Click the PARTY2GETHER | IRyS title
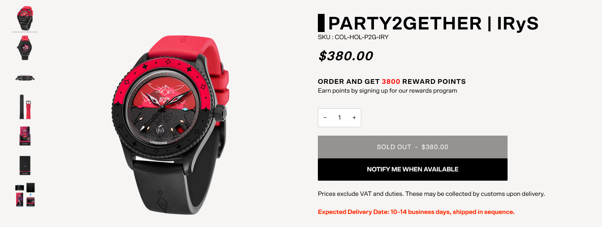Image resolution: width=602 pixels, height=227 pixels. pyautogui.click(x=433, y=23)
